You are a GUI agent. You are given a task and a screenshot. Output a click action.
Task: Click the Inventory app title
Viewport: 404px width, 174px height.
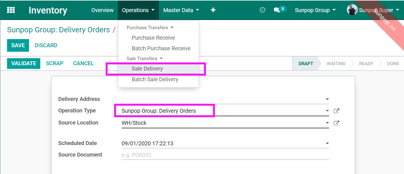tap(48, 10)
